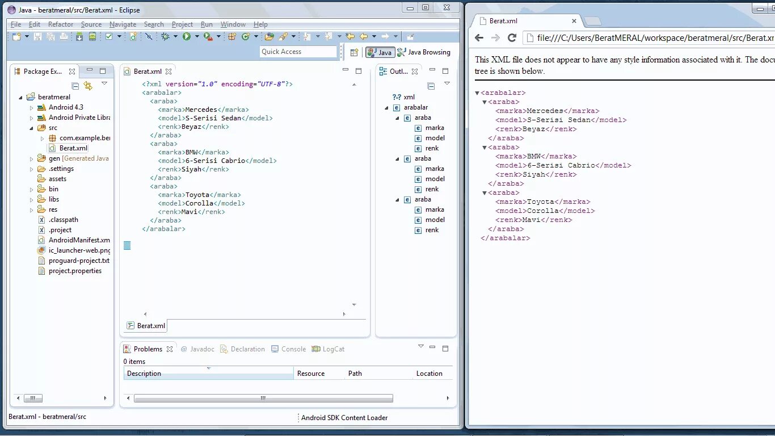Open the Outline view menu triangle
775x436 pixels.
[447, 83]
